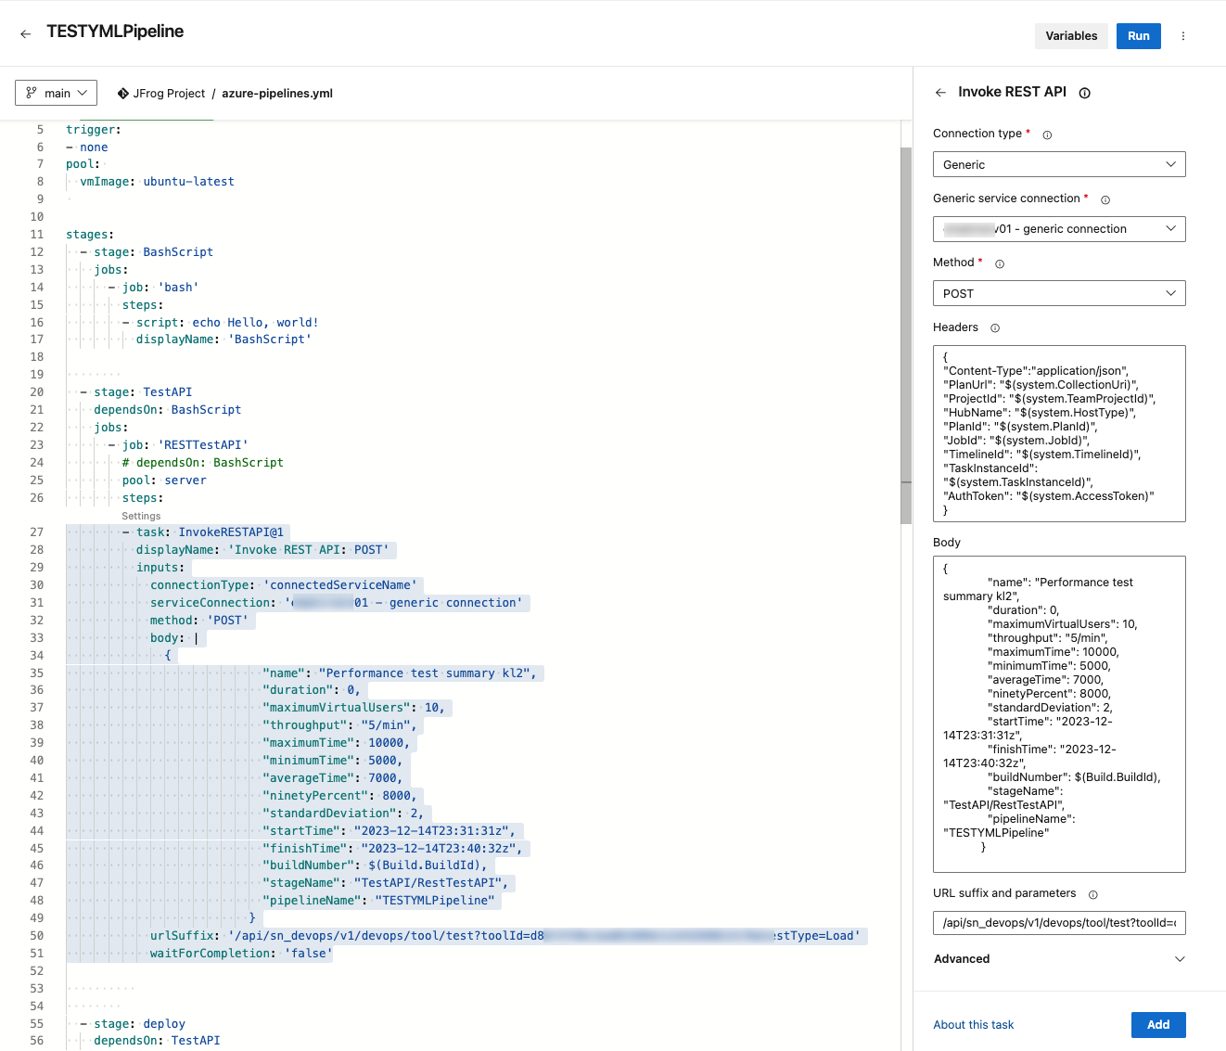Open the Connection type Generic dropdown

(1059, 164)
